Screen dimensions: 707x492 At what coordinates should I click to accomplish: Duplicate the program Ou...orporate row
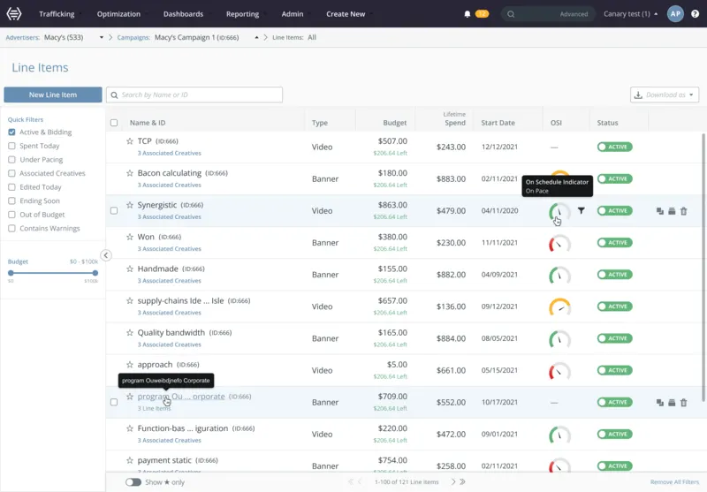(x=659, y=402)
